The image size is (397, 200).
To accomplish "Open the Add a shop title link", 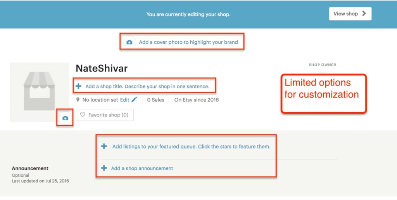I will point(147,86).
